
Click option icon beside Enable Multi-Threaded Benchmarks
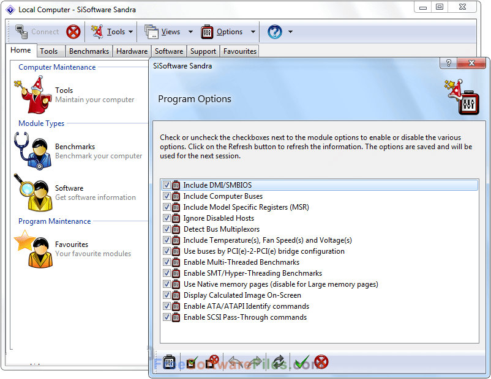pos(176,262)
